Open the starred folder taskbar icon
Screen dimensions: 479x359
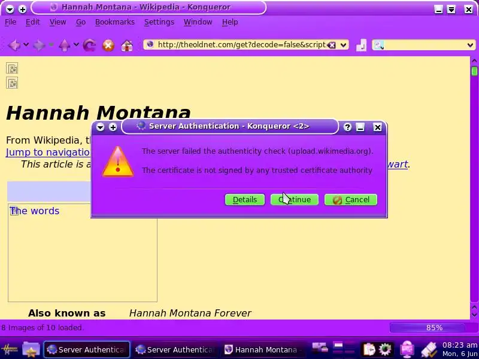click(x=31, y=349)
